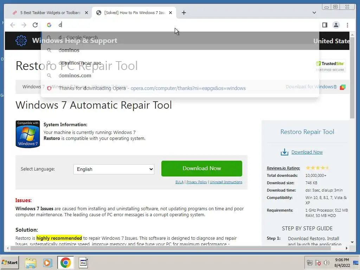
Task: Click the Chrome taskbar icon
Action: [x=66, y=263]
